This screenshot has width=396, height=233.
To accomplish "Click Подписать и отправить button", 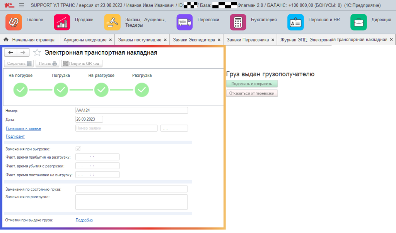I will point(252,84).
